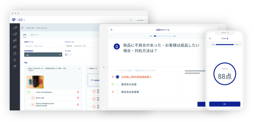Open the username account dropdown

point(141,20)
